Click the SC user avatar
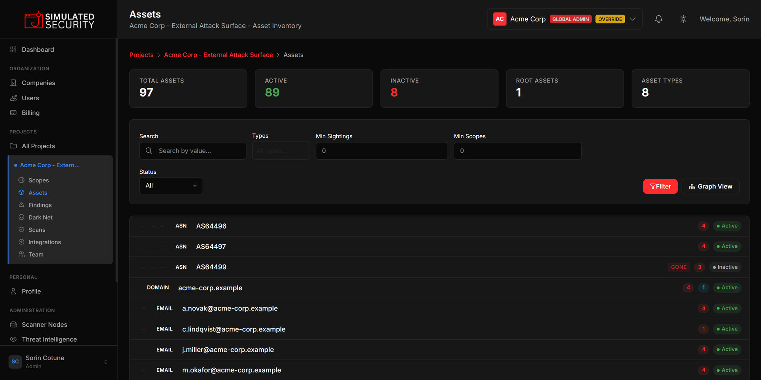The image size is (761, 380). [x=15, y=362]
